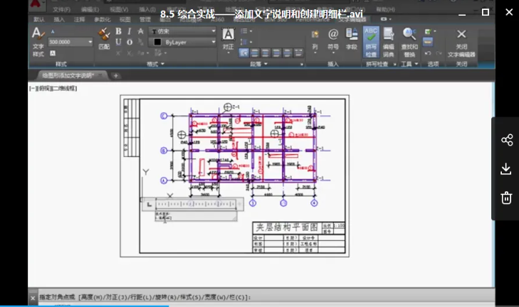Click inside the multiline text editing box
The height and width of the screenshot is (307, 519).
pyautogui.click(x=196, y=216)
